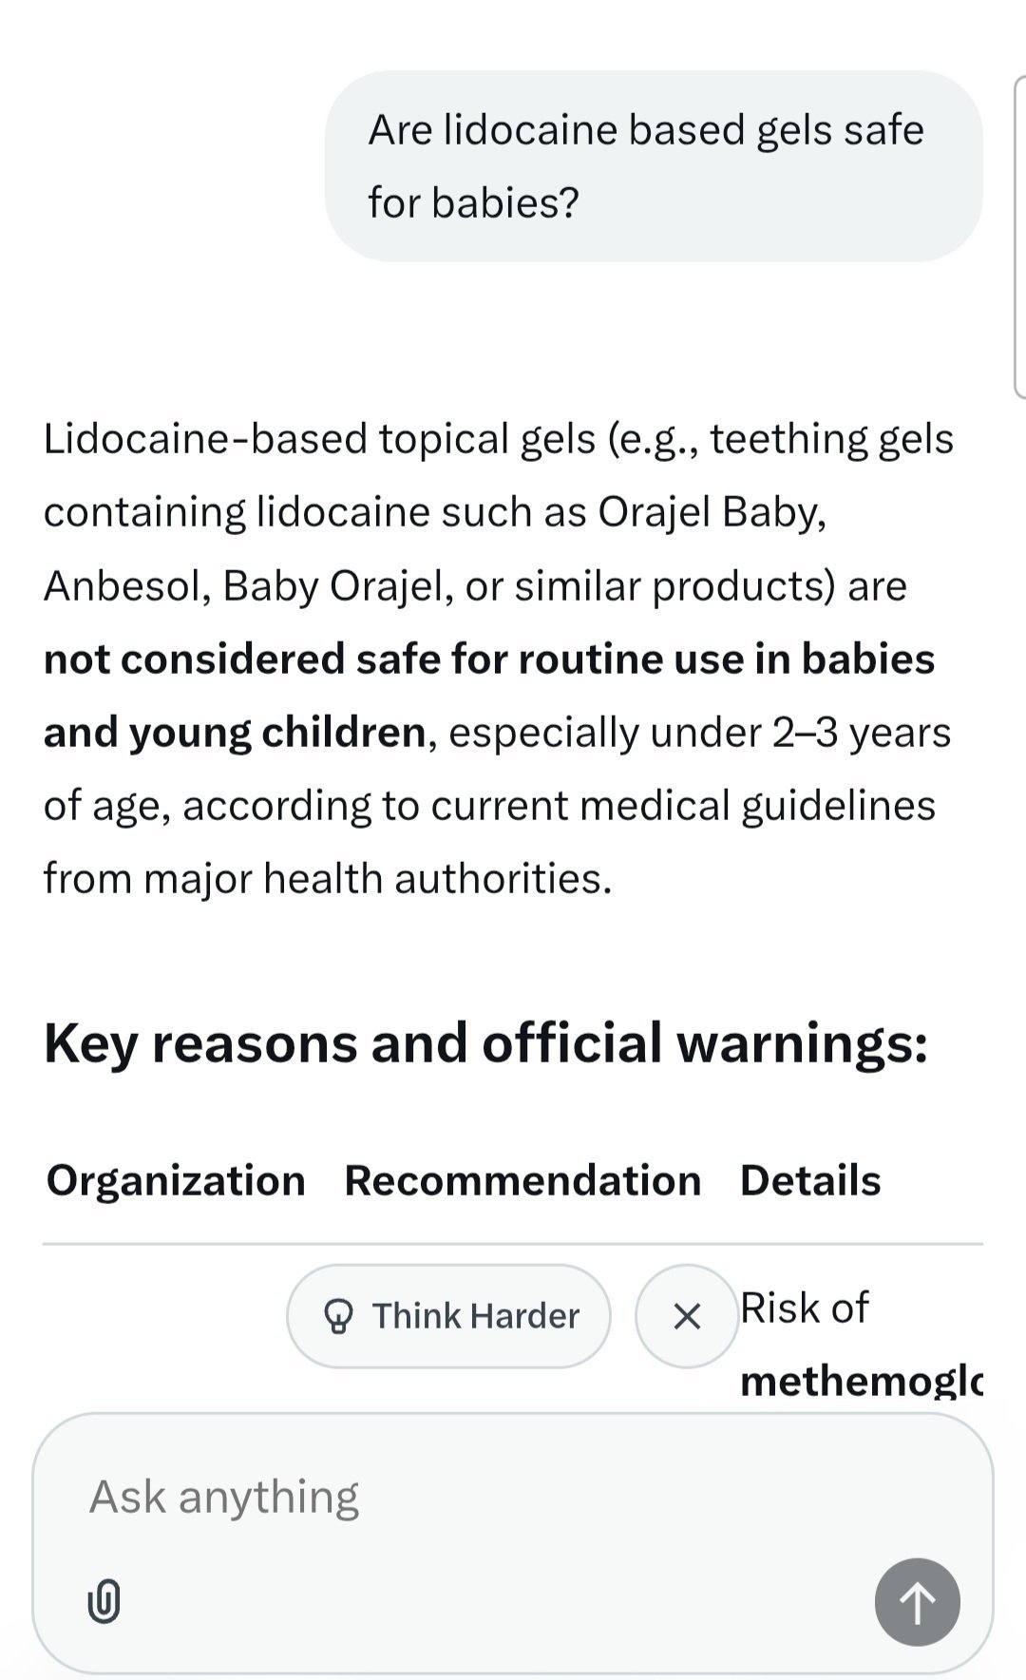Click the phrase 'from major health authorities'
The image size is (1026, 1680).
coord(326,878)
